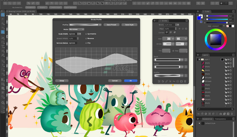This screenshot has height=137, width=237.
Task: Select the Color panel tab
Action: pyautogui.click(x=207, y=12)
